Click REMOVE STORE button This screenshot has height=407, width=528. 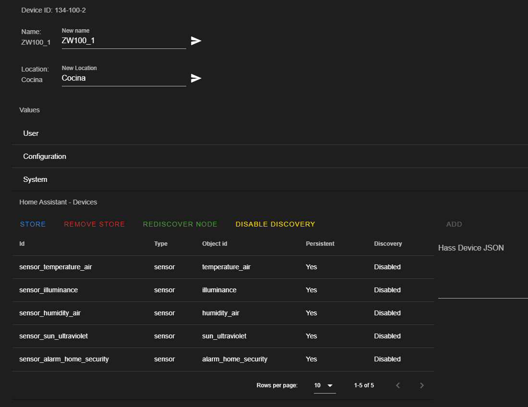(x=94, y=224)
